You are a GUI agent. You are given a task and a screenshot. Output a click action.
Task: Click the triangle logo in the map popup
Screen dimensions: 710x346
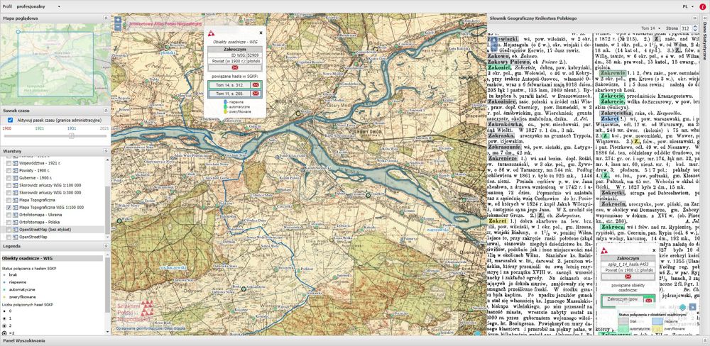point(212,33)
